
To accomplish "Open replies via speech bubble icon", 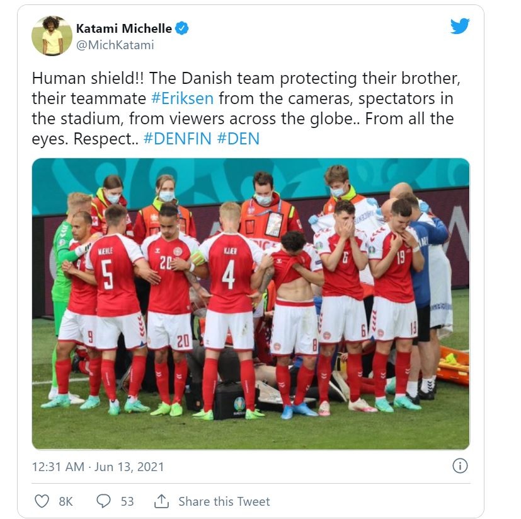I will click(x=103, y=501).
